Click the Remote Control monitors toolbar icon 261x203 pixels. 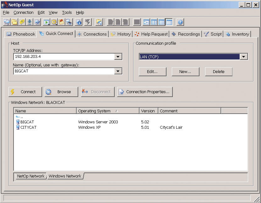click(7, 22)
